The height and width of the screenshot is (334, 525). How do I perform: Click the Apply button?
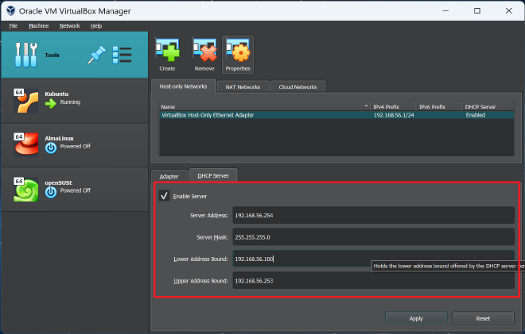pos(416,318)
